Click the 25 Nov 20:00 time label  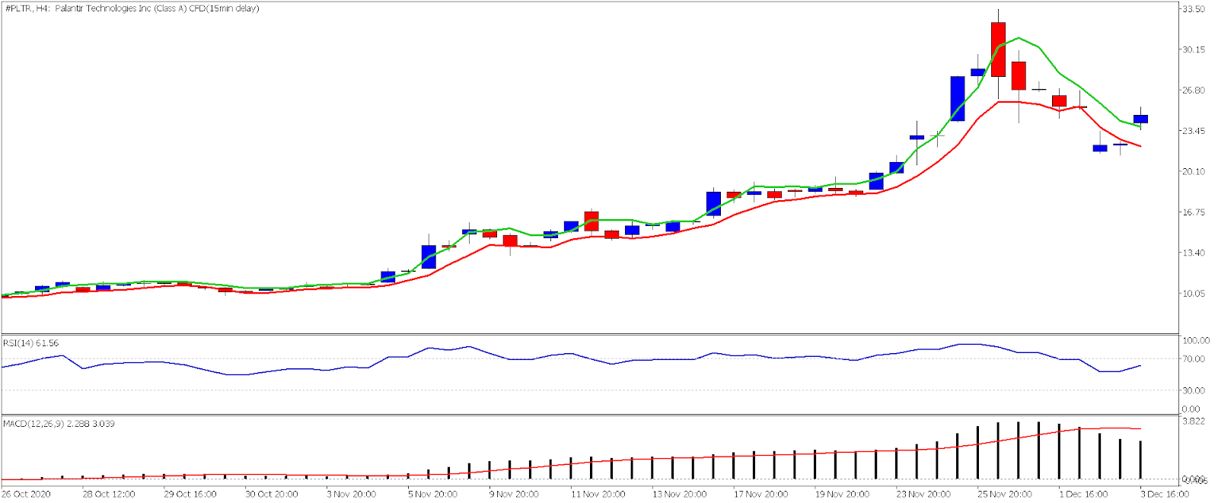[1005, 494]
